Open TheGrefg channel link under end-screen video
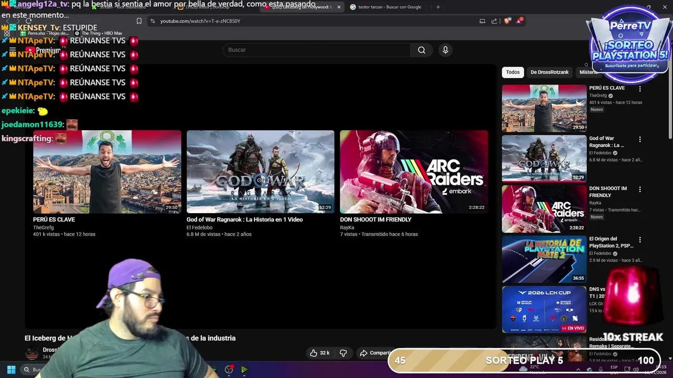Viewport: 673px width, 378px height. (x=43, y=227)
